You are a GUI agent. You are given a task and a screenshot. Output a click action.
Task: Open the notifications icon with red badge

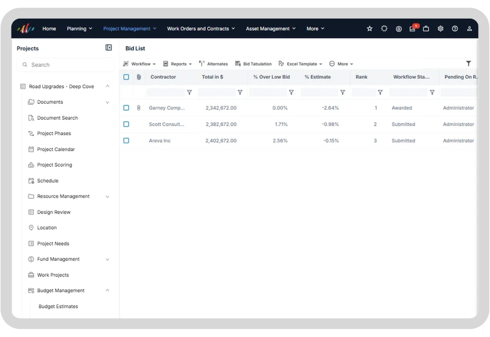(x=413, y=28)
